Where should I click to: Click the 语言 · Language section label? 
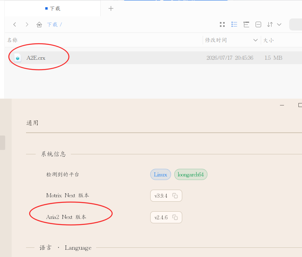pos(65,247)
